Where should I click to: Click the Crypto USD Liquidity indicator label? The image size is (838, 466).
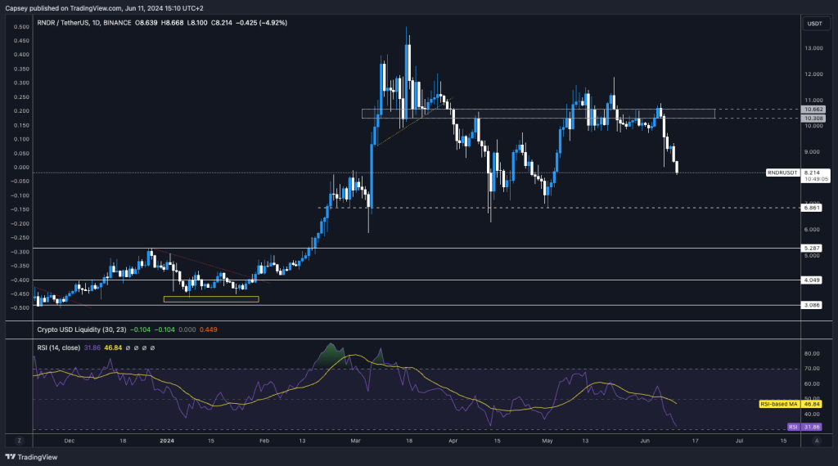click(x=72, y=329)
